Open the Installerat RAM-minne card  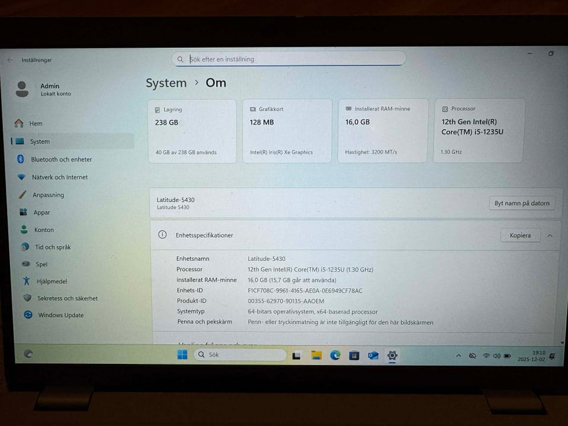coord(383,130)
